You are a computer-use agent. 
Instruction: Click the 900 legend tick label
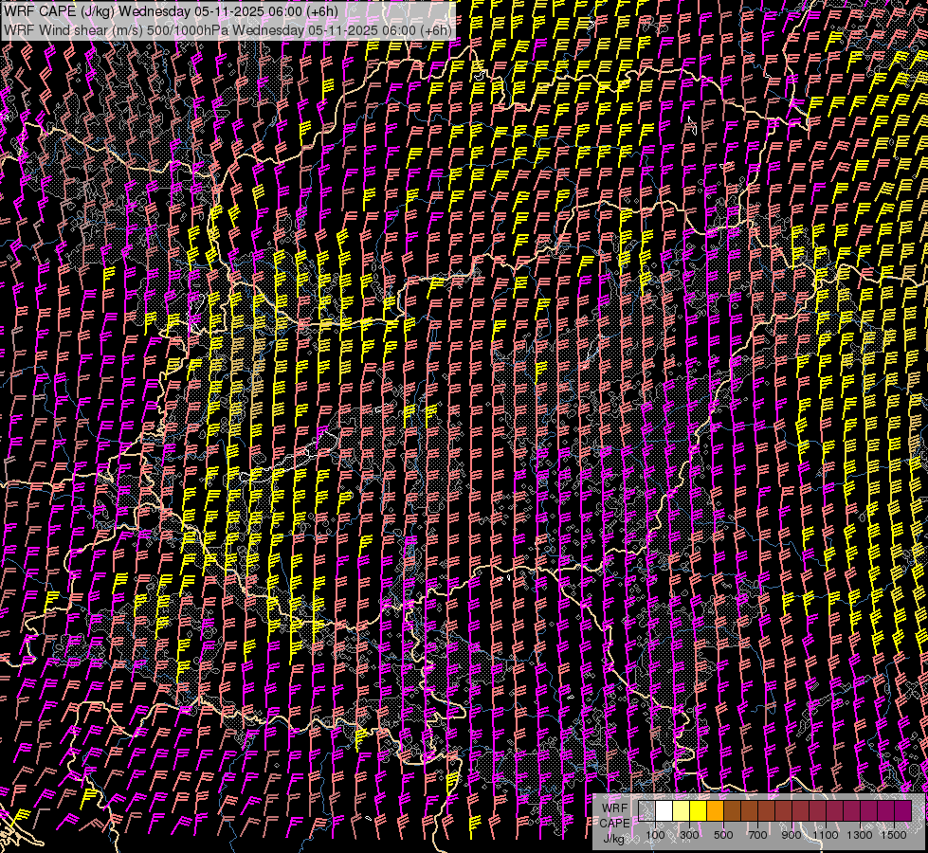coord(792,835)
